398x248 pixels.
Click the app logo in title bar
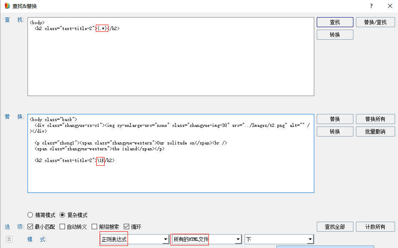pos(7,6)
